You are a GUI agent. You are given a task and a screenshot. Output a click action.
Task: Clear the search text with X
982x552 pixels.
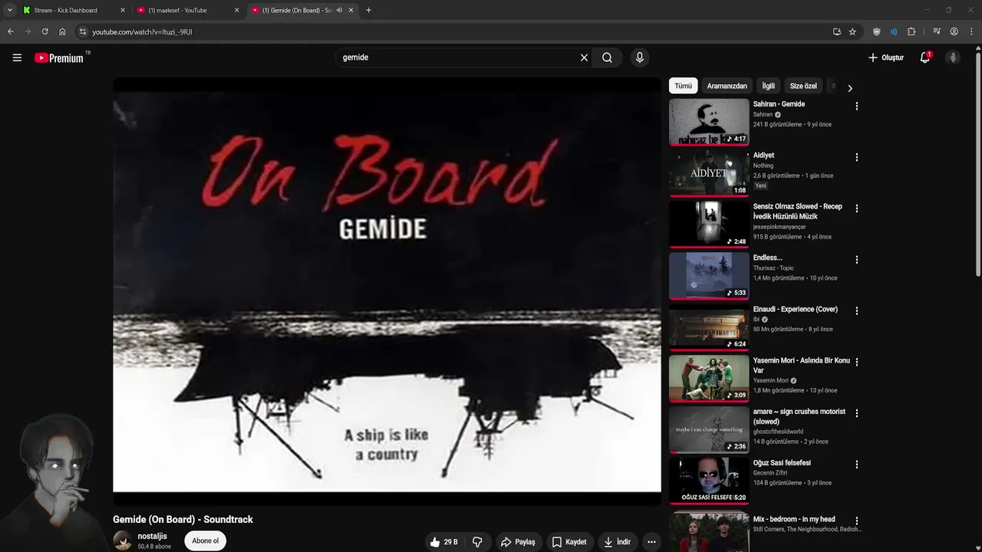click(x=584, y=58)
